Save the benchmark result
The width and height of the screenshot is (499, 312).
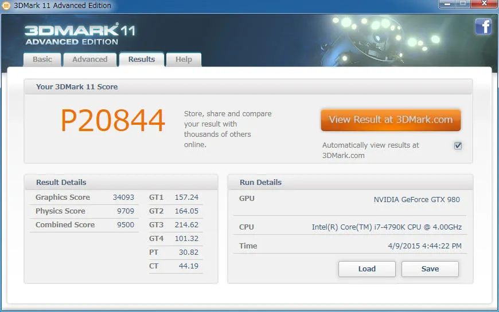tap(430, 269)
